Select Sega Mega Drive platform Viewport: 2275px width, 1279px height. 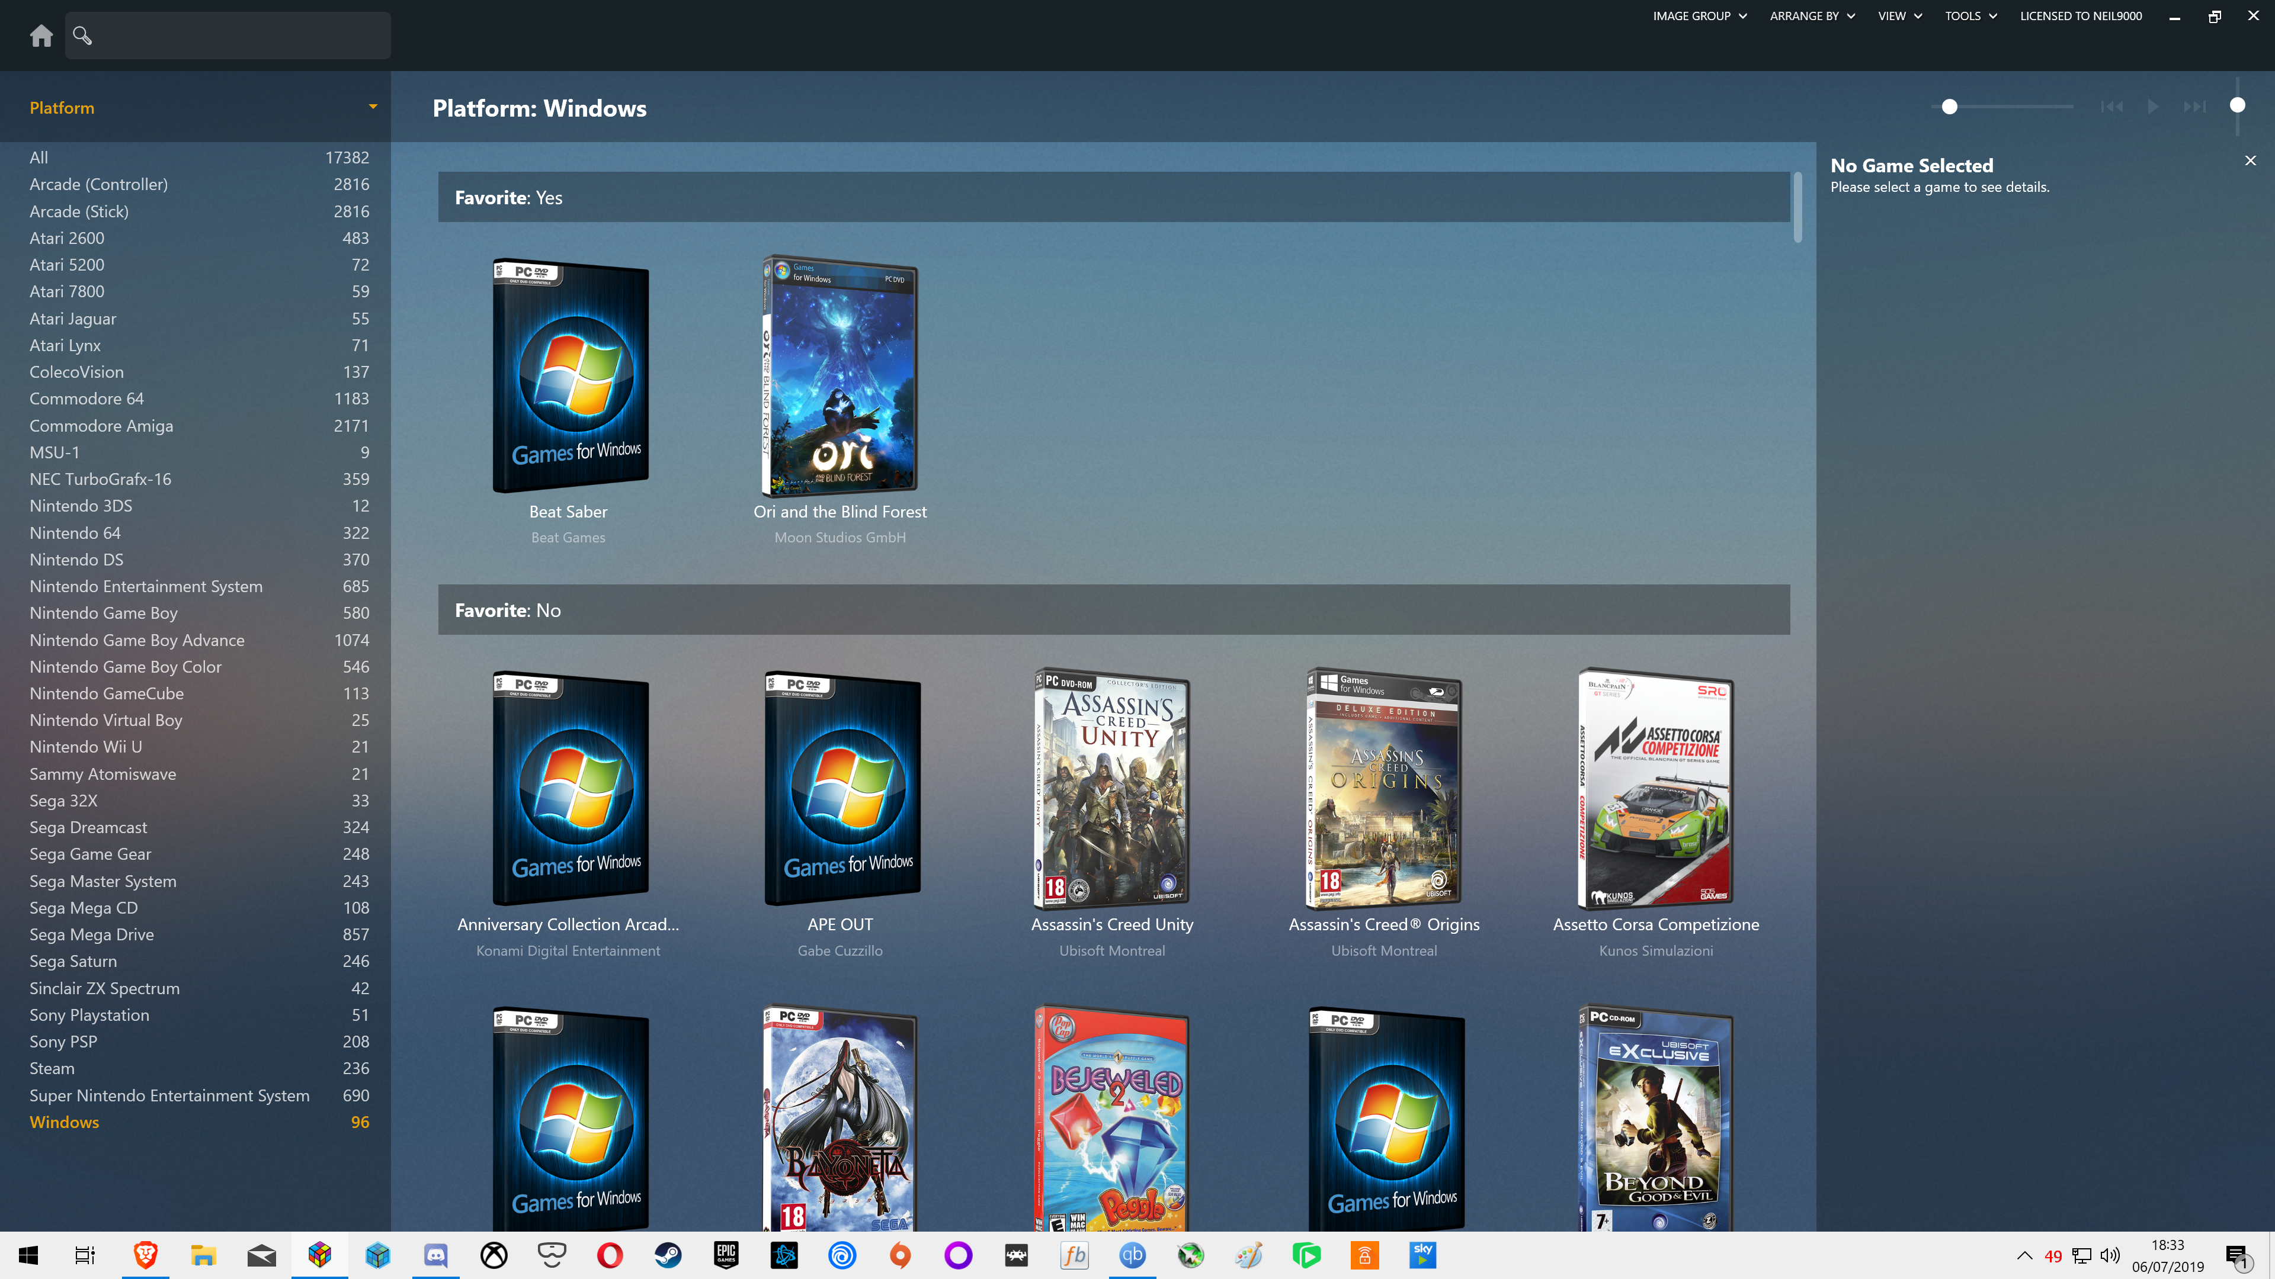click(198, 935)
